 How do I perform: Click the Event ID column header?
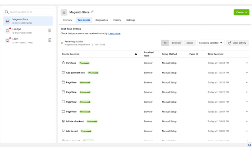[194, 54]
